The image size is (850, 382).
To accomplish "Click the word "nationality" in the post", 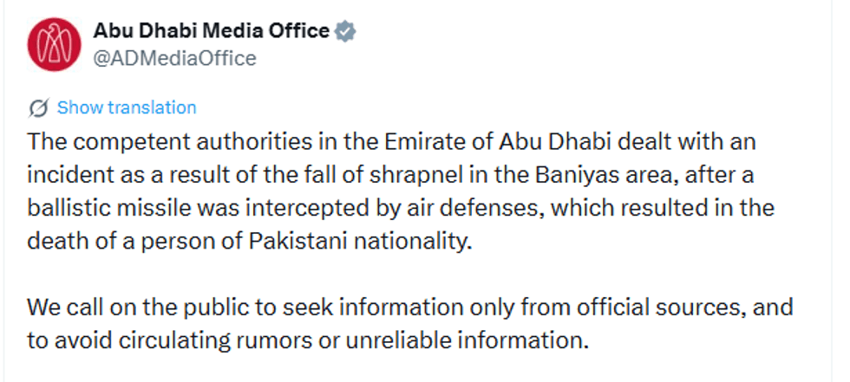I will click(x=415, y=240).
